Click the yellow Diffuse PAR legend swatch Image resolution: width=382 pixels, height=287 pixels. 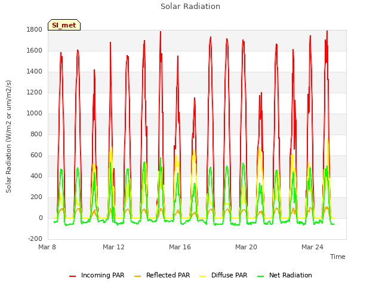click(203, 276)
